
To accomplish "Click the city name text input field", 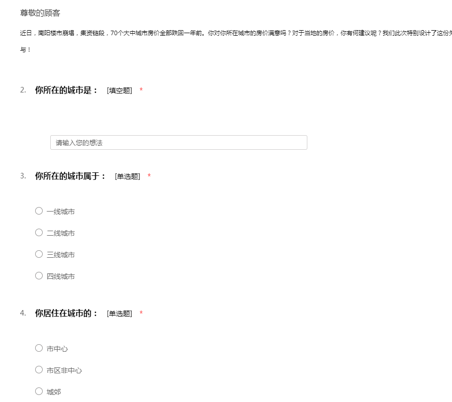I will pos(178,143).
